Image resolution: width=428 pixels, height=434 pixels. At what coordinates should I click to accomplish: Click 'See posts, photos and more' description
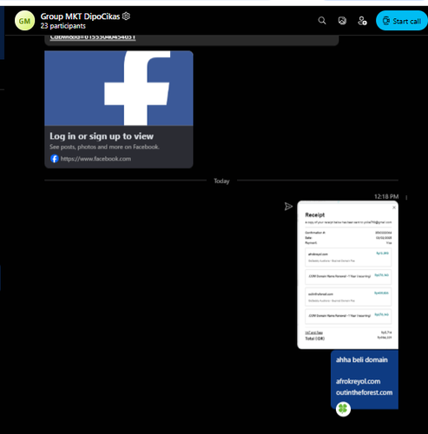click(104, 147)
